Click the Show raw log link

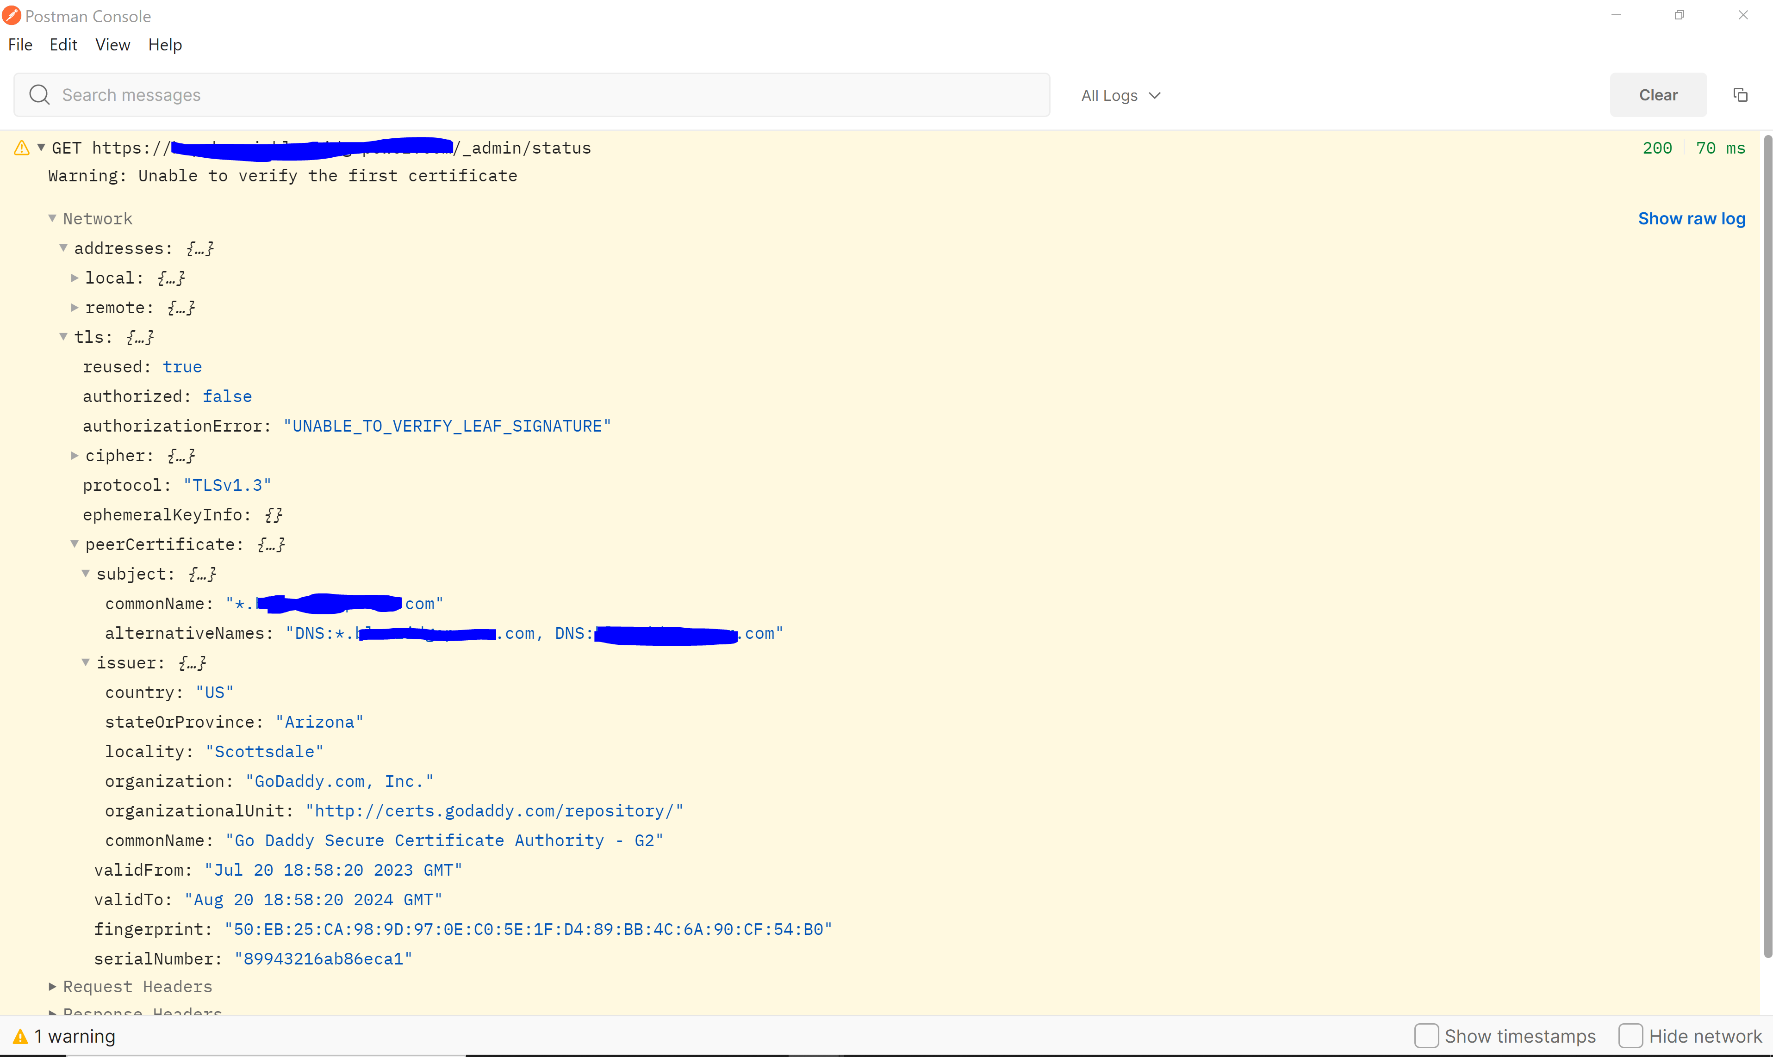[x=1691, y=219]
